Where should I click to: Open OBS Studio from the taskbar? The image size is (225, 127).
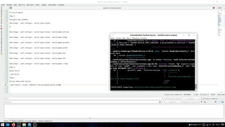click(x=35, y=125)
